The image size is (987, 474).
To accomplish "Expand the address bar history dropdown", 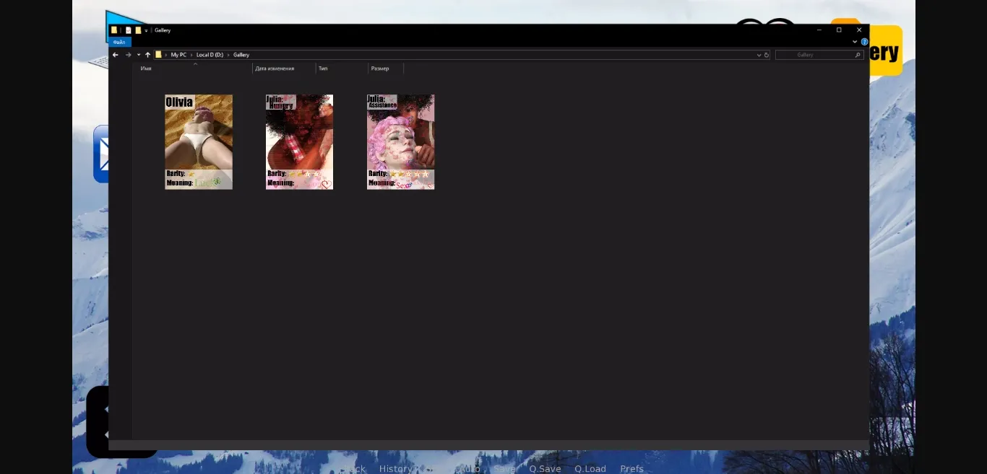I will pyautogui.click(x=759, y=55).
